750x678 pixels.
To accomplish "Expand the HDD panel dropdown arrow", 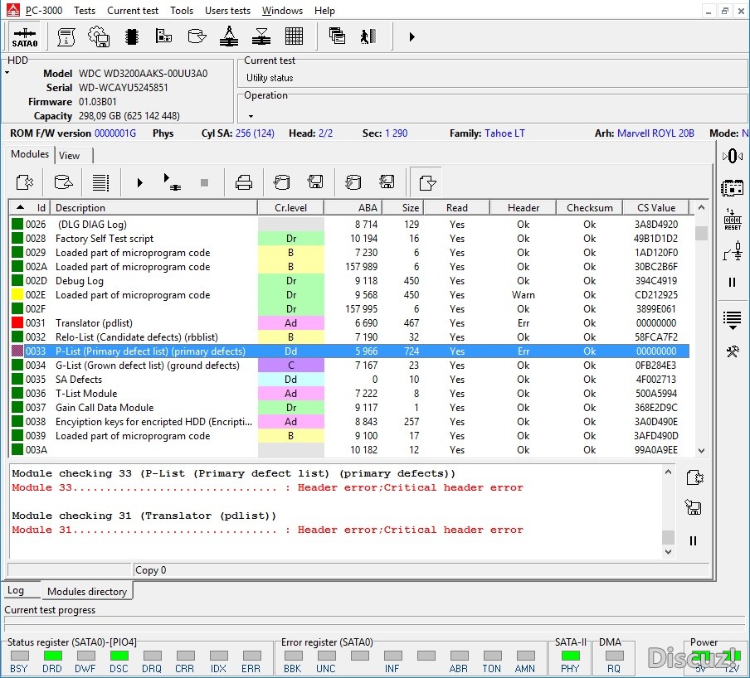I will (7, 73).
